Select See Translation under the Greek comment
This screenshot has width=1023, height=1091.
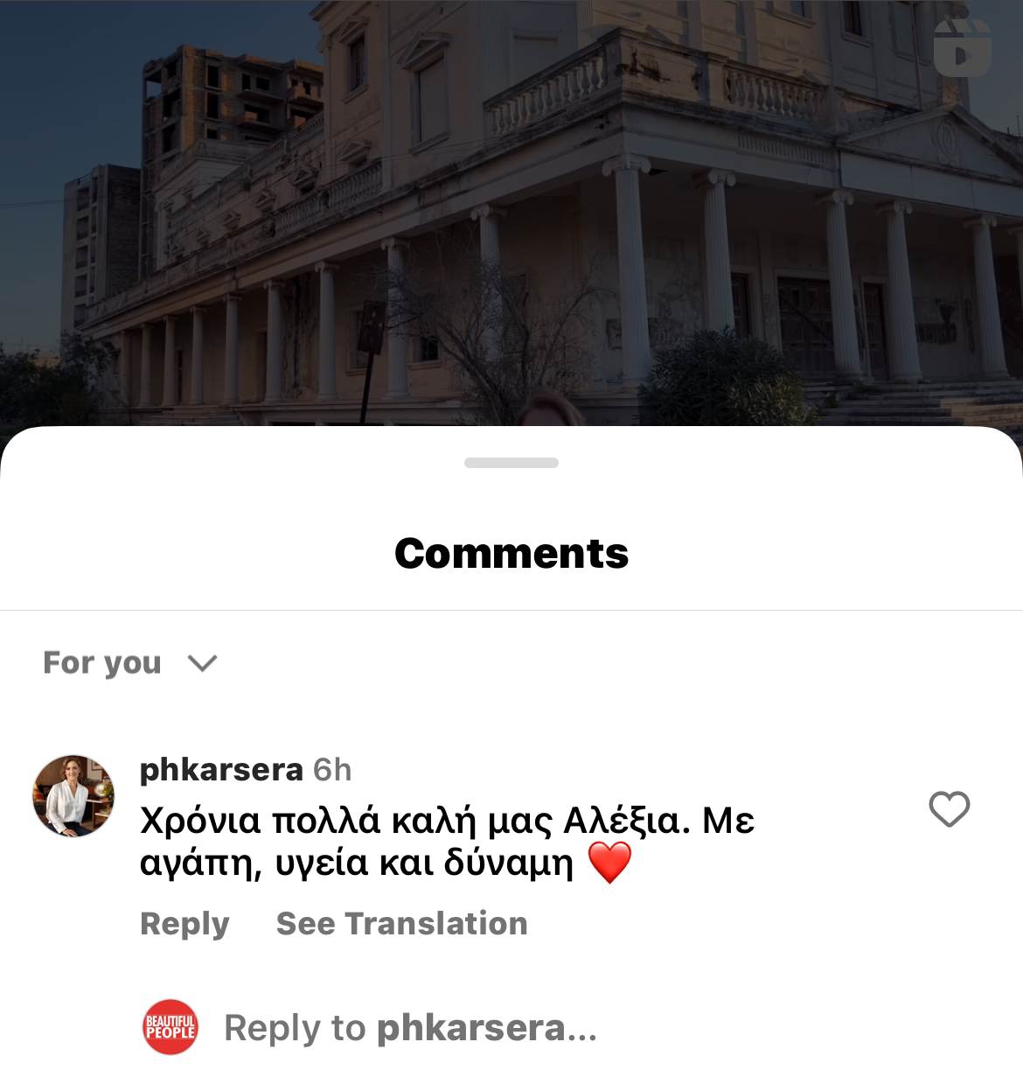402,923
